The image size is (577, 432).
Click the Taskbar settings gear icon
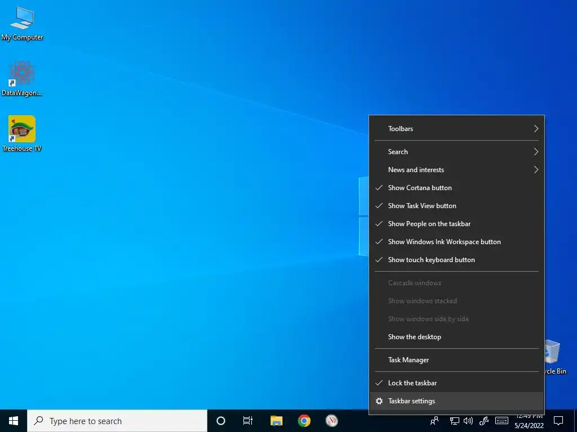379,401
